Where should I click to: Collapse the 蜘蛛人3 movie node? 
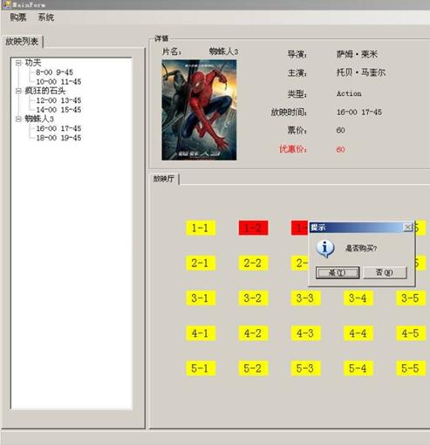click(18, 119)
